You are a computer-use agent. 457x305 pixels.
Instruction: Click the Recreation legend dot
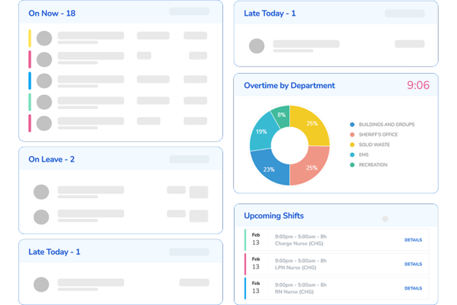[x=352, y=165]
